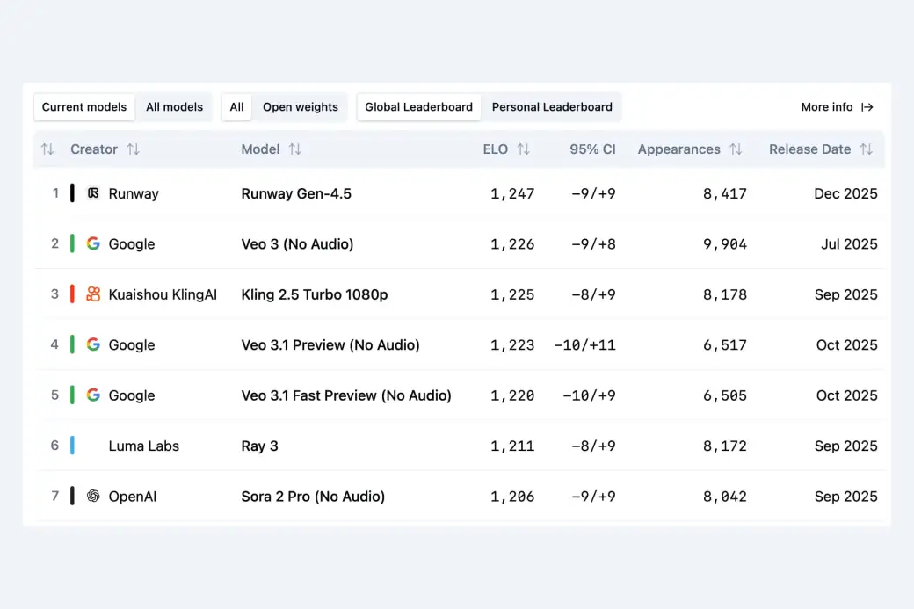Click the Runway logo icon in row 1
Image resolution: width=914 pixels, height=609 pixels.
93,193
